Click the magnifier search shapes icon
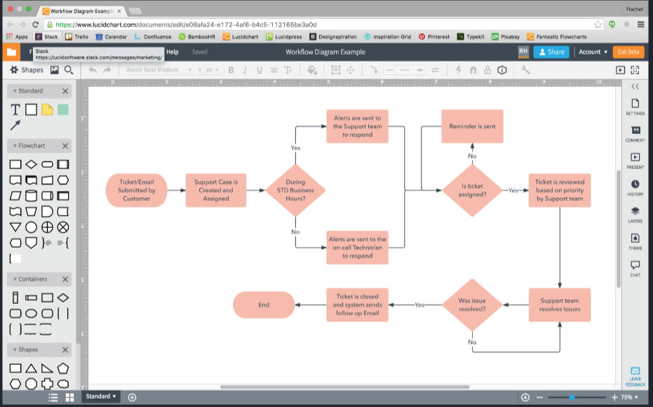The image size is (653, 407). point(69,70)
